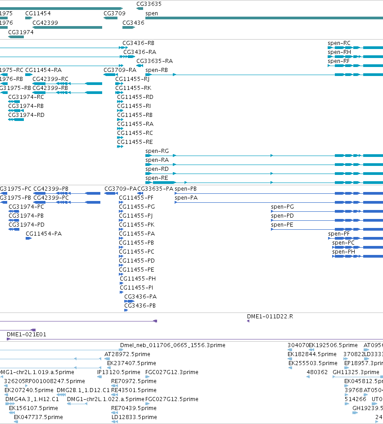Viewport: 383px width, 424px height.
Task: Click the CG3436-RB transcript label
Action: click(x=138, y=43)
